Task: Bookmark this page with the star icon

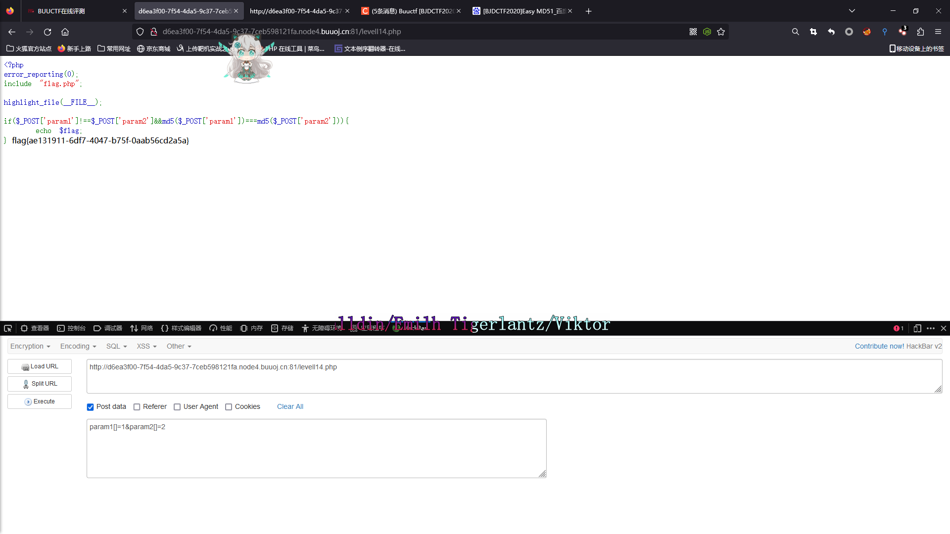Action: click(x=721, y=32)
